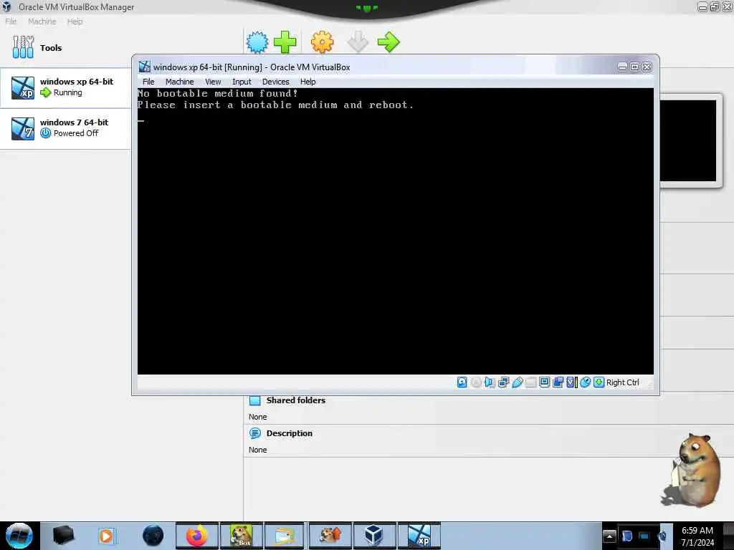Click the black box taskbar icon
Screen dimensions: 734x550
pyautogui.click(x=63, y=536)
